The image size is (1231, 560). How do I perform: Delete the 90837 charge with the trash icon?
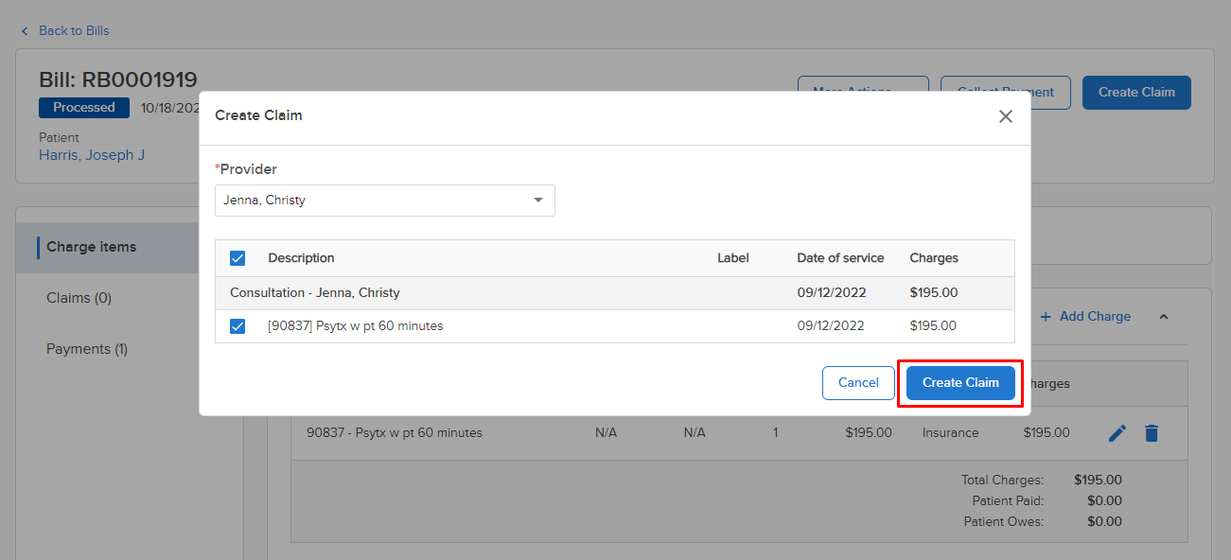[1151, 433]
